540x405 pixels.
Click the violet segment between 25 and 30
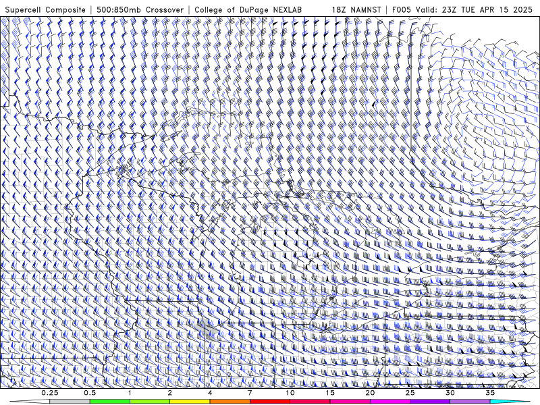tap(430, 402)
